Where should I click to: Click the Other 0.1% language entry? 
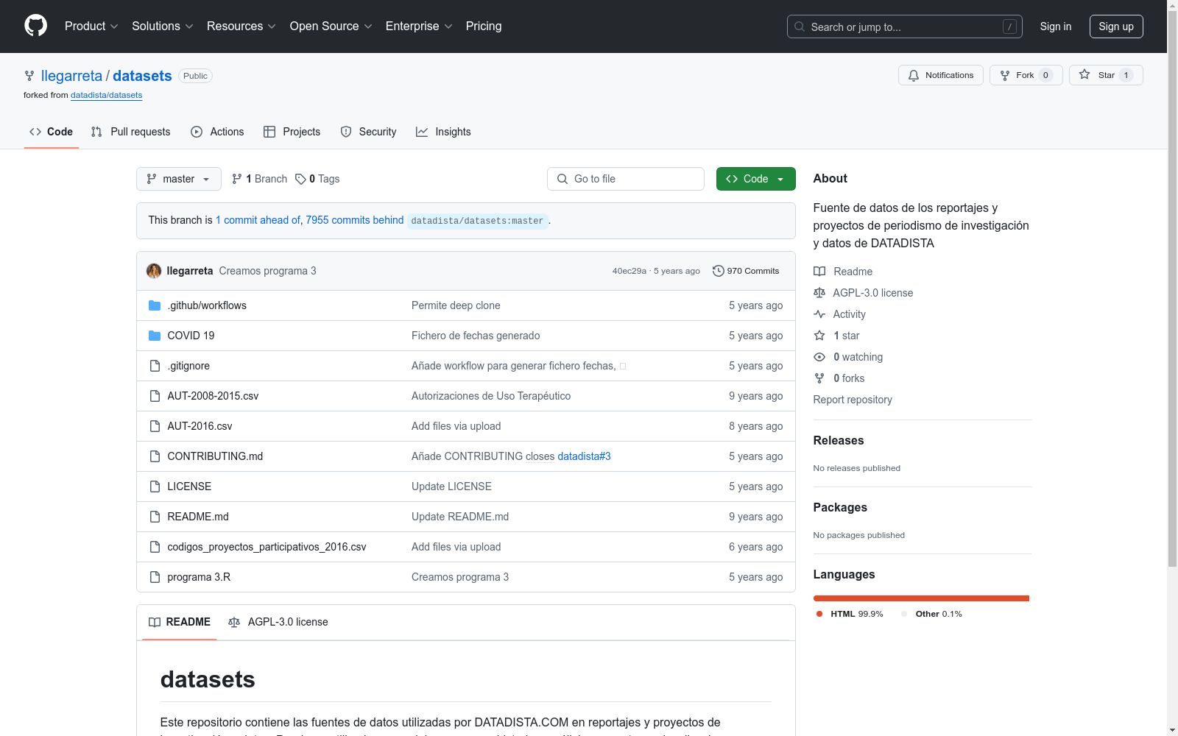931,614
